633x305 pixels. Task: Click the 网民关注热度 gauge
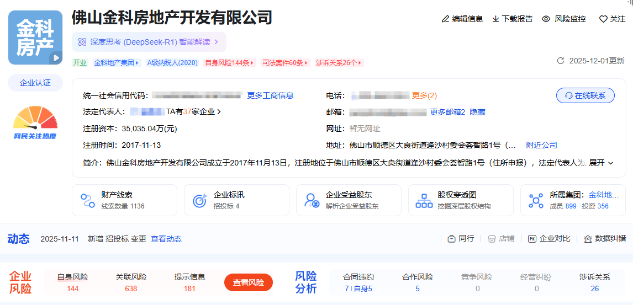pos(35,122)
